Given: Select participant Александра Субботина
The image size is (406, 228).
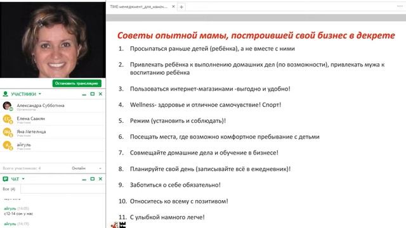Looking at the screenshot, I should click(53, 106).
